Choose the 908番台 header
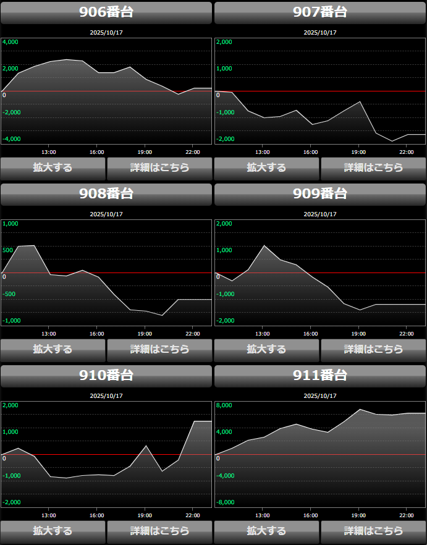Image resolution: width=427 pixels, height=545 pixels. (x=106, y=194)
